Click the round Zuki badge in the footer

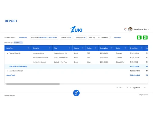[76, 93]
